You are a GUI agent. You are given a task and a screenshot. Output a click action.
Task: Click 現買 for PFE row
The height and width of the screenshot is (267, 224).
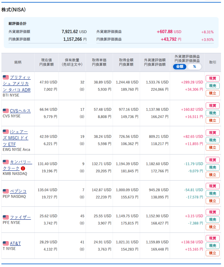point(213,212)
